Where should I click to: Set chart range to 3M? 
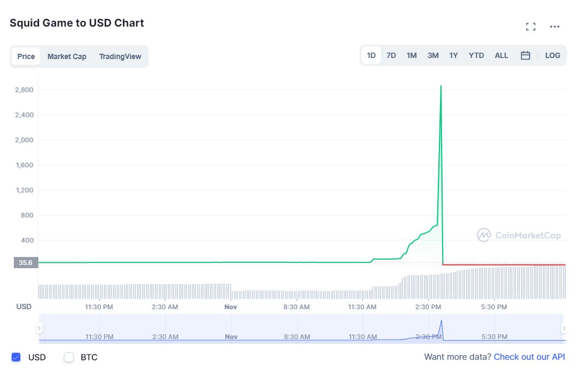433,55
